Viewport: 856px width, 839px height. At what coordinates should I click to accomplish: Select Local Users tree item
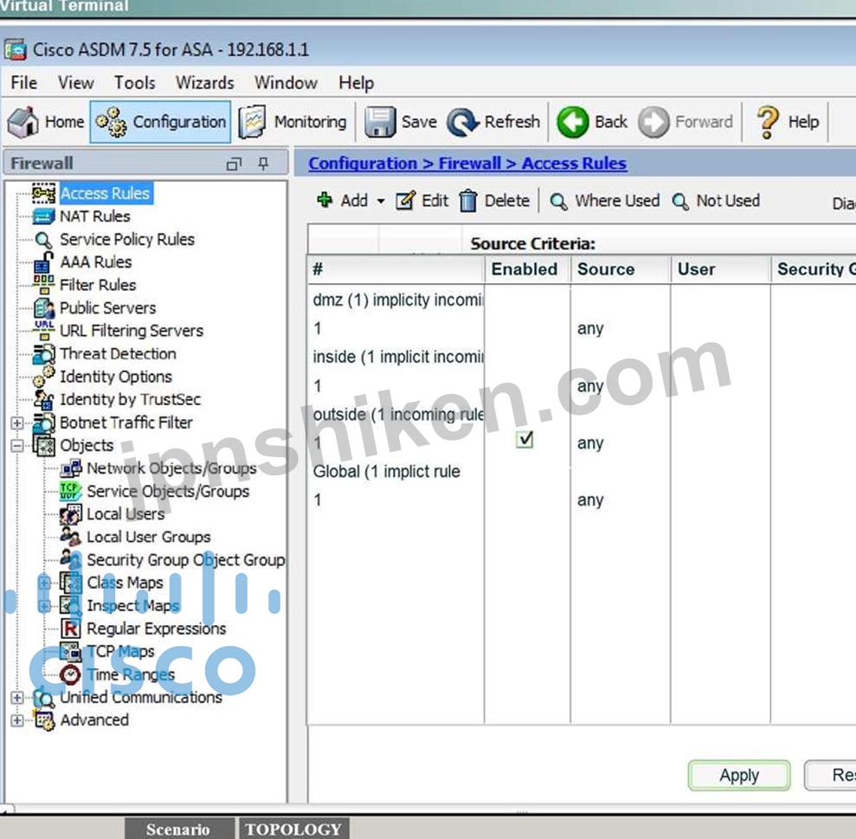[x=126, y=514]
